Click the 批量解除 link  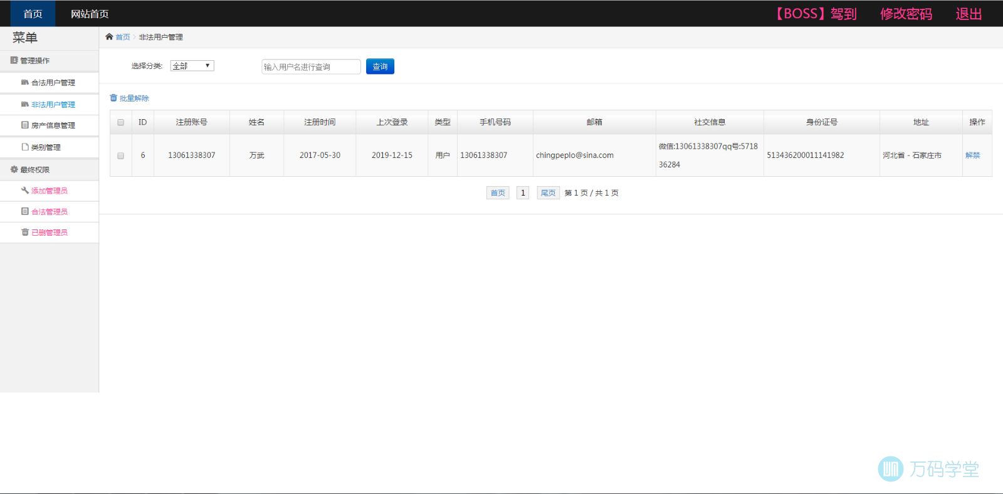[134, 98]
